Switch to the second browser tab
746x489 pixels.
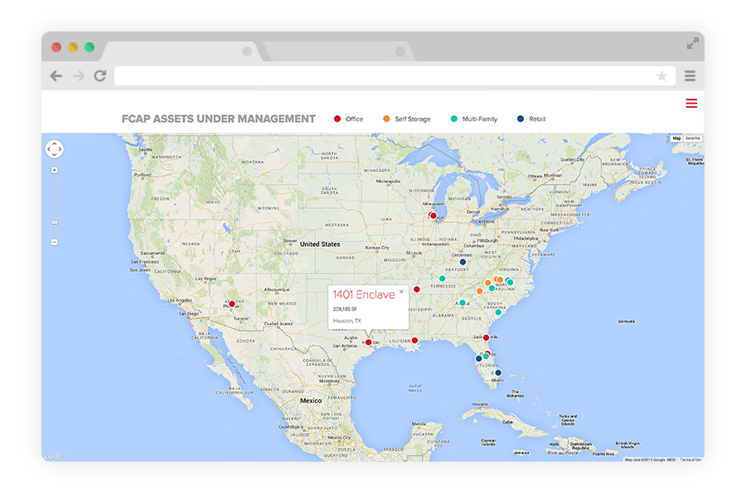tap(339, 51)
